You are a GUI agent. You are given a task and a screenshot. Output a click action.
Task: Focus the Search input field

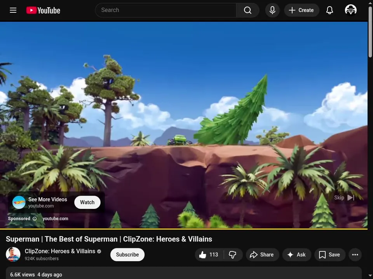[166, 10]
